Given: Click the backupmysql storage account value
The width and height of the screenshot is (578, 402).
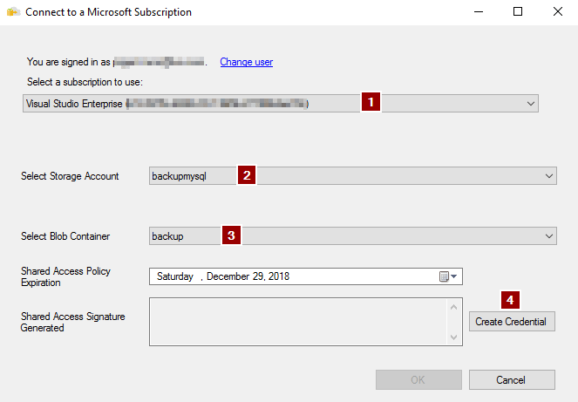Looking at the screenshot, I should pyautogui.click(x=179, y=176).
